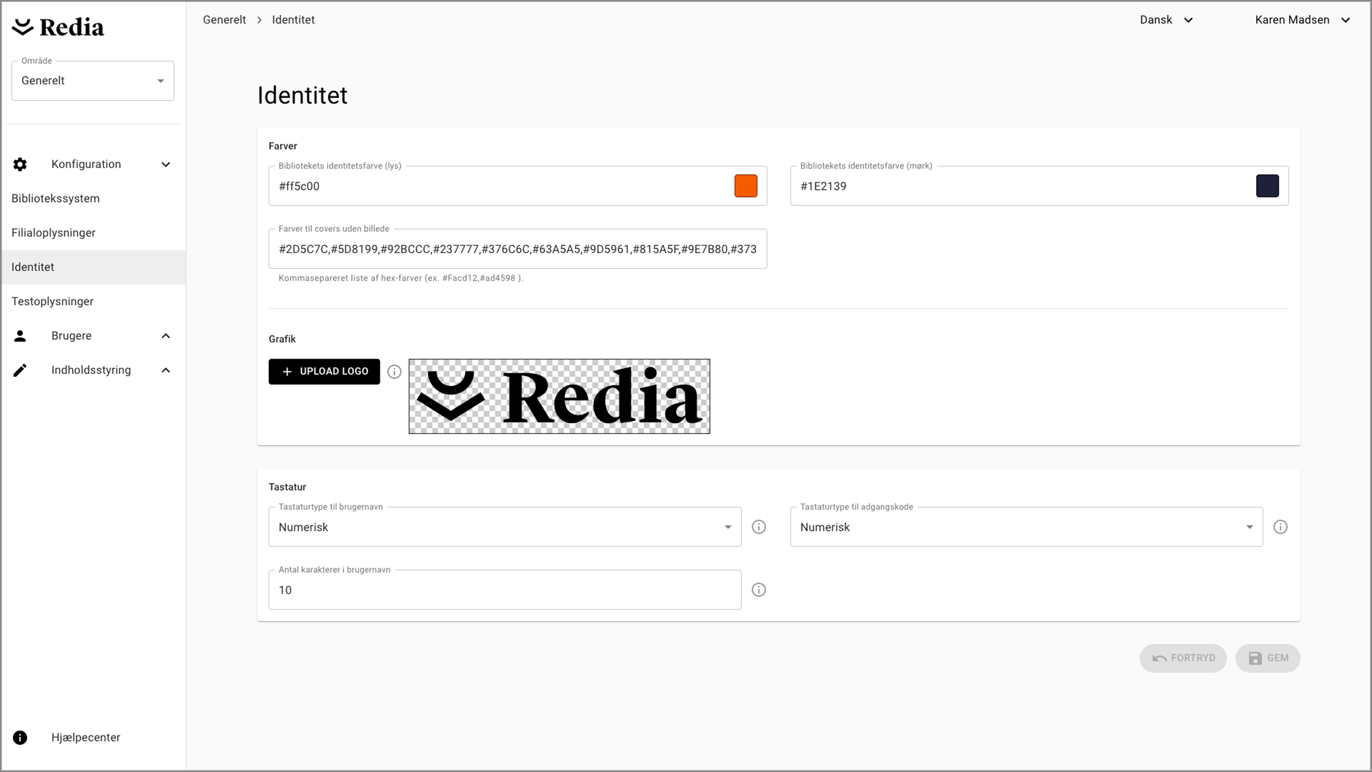Click the orange light identity color swatch
The height and width of the screenshot is (772, 1372).
(746, 186)
